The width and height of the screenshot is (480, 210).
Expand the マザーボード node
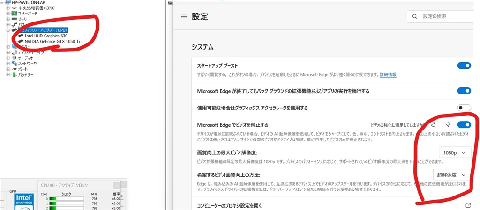8,14
